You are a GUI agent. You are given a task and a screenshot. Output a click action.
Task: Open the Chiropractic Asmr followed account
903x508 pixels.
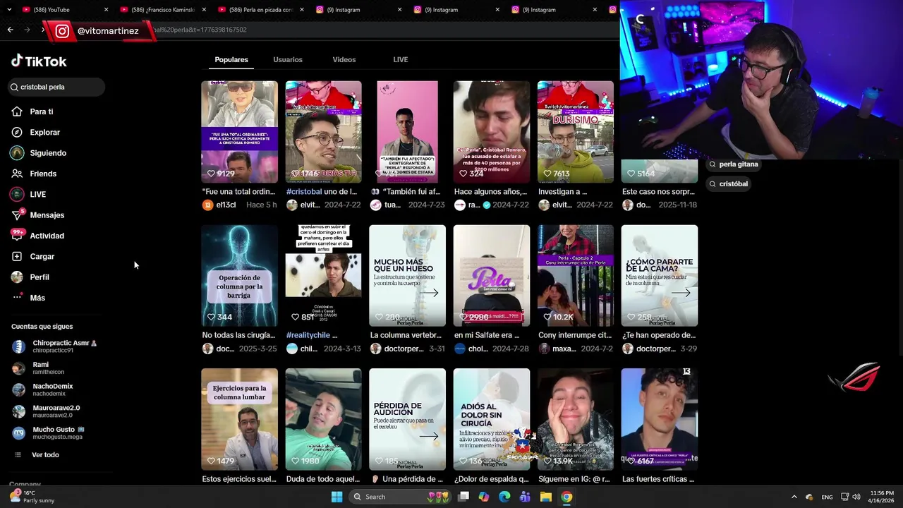[55, 346]
